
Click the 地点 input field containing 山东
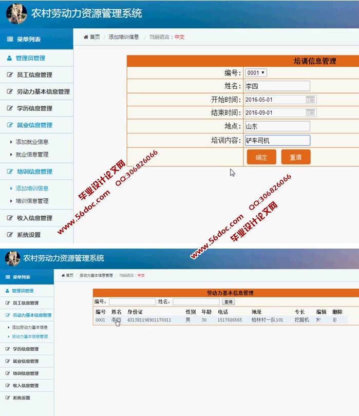point(277,126)
